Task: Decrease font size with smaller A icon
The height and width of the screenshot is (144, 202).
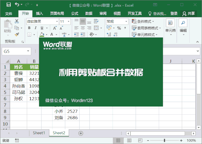Action: pos(61,28)
